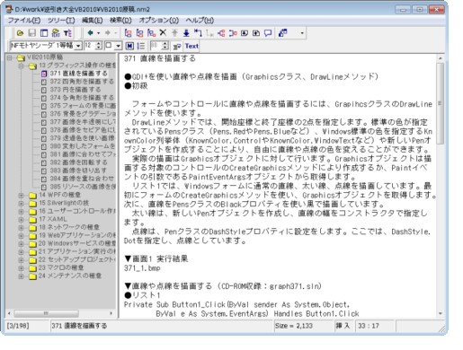Expand the 23 マクロの極意 folder
This screenshot has width=463, height=350.
pos(21,268)
